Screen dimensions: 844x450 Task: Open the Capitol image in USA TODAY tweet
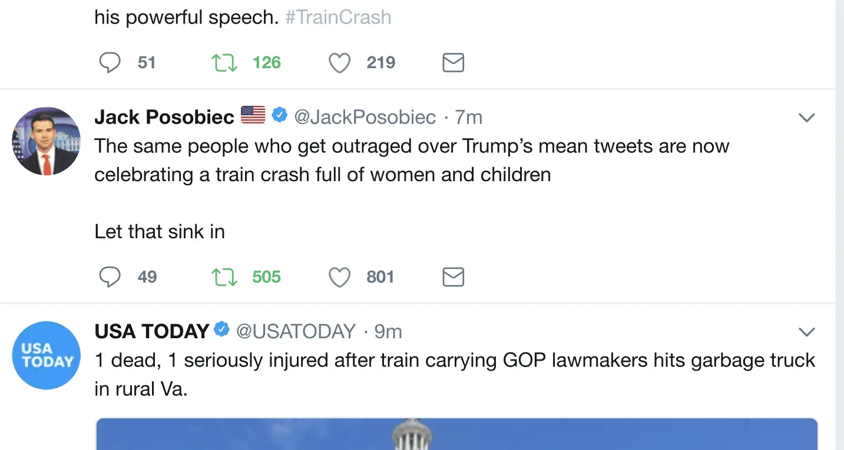(456, 434)
